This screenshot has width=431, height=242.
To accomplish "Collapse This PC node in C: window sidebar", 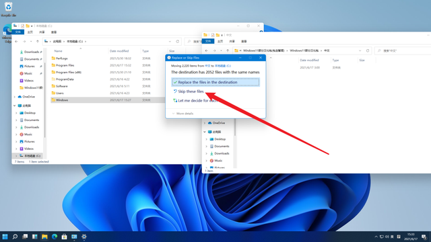I will point(15,106).
